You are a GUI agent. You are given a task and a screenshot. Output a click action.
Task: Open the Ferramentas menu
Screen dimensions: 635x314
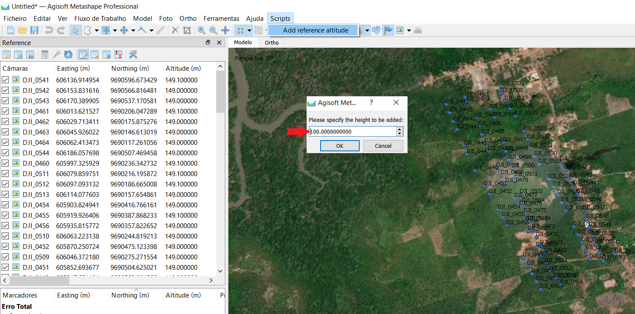(221, 18)
